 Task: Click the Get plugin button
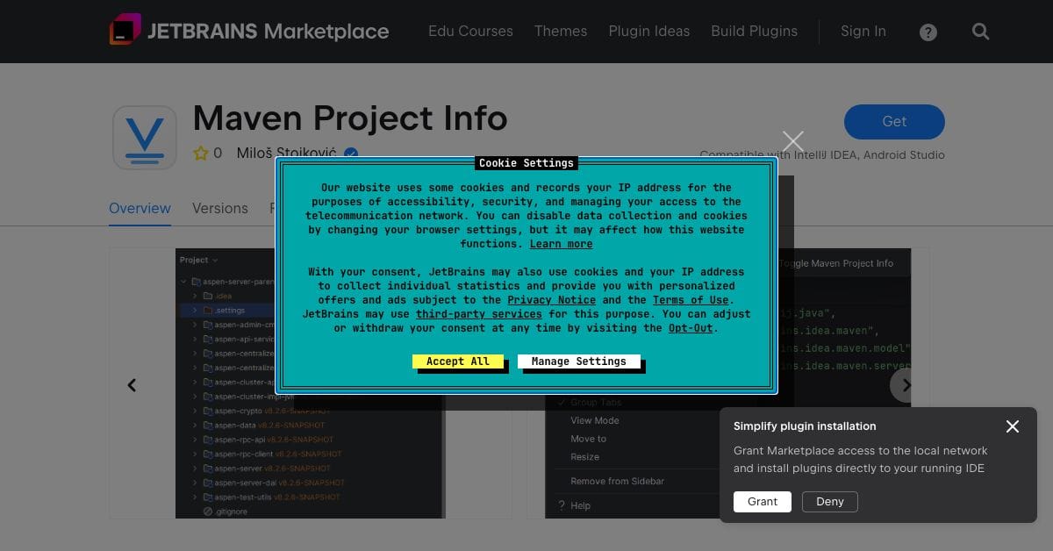coord(894,122)
